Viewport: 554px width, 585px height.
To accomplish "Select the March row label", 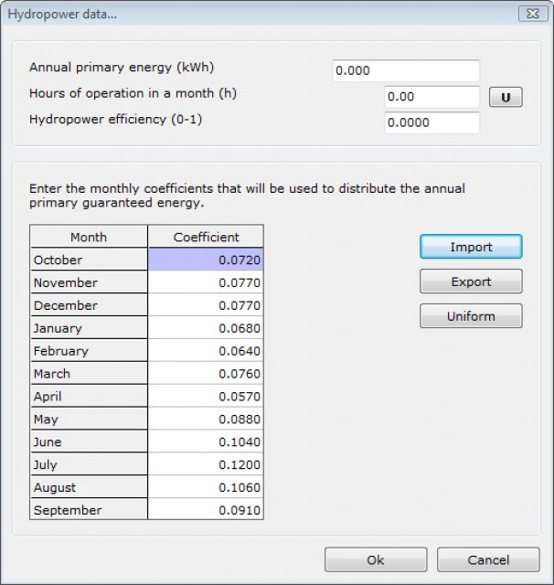I will (x=89, y=374).
